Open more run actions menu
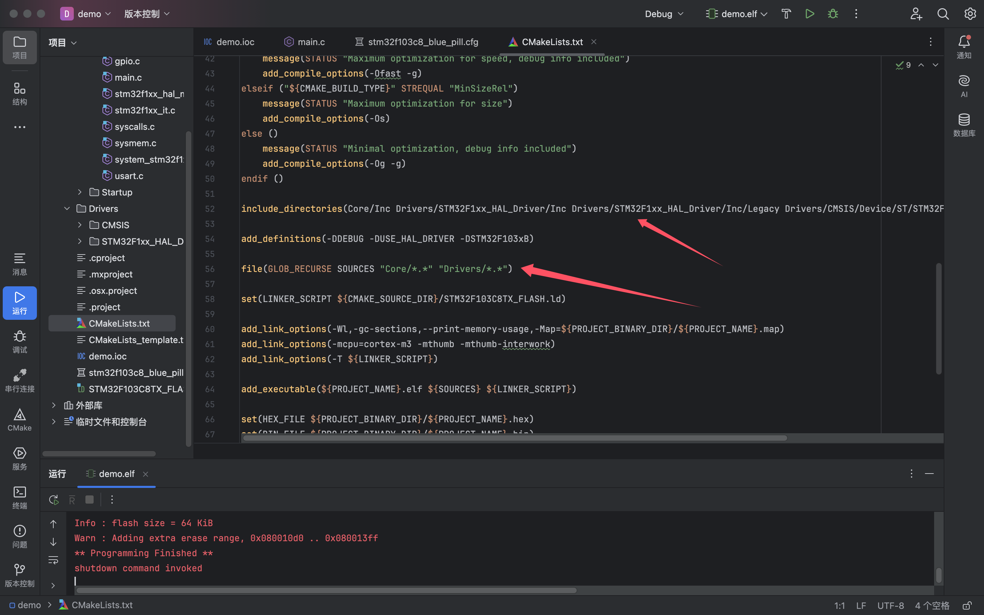This screenshot has width=984, height=615. click(856, 14)
